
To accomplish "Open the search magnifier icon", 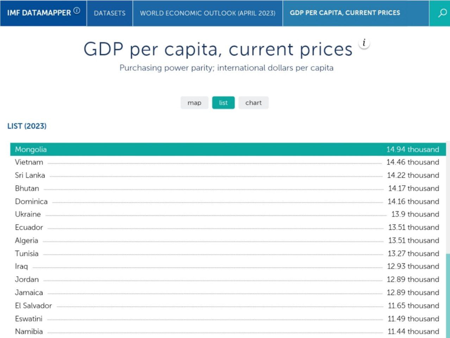I will click(442, 13).
